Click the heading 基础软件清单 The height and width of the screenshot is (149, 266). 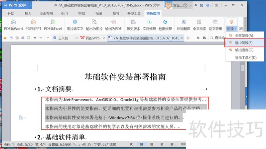click(x=65, y=137)
